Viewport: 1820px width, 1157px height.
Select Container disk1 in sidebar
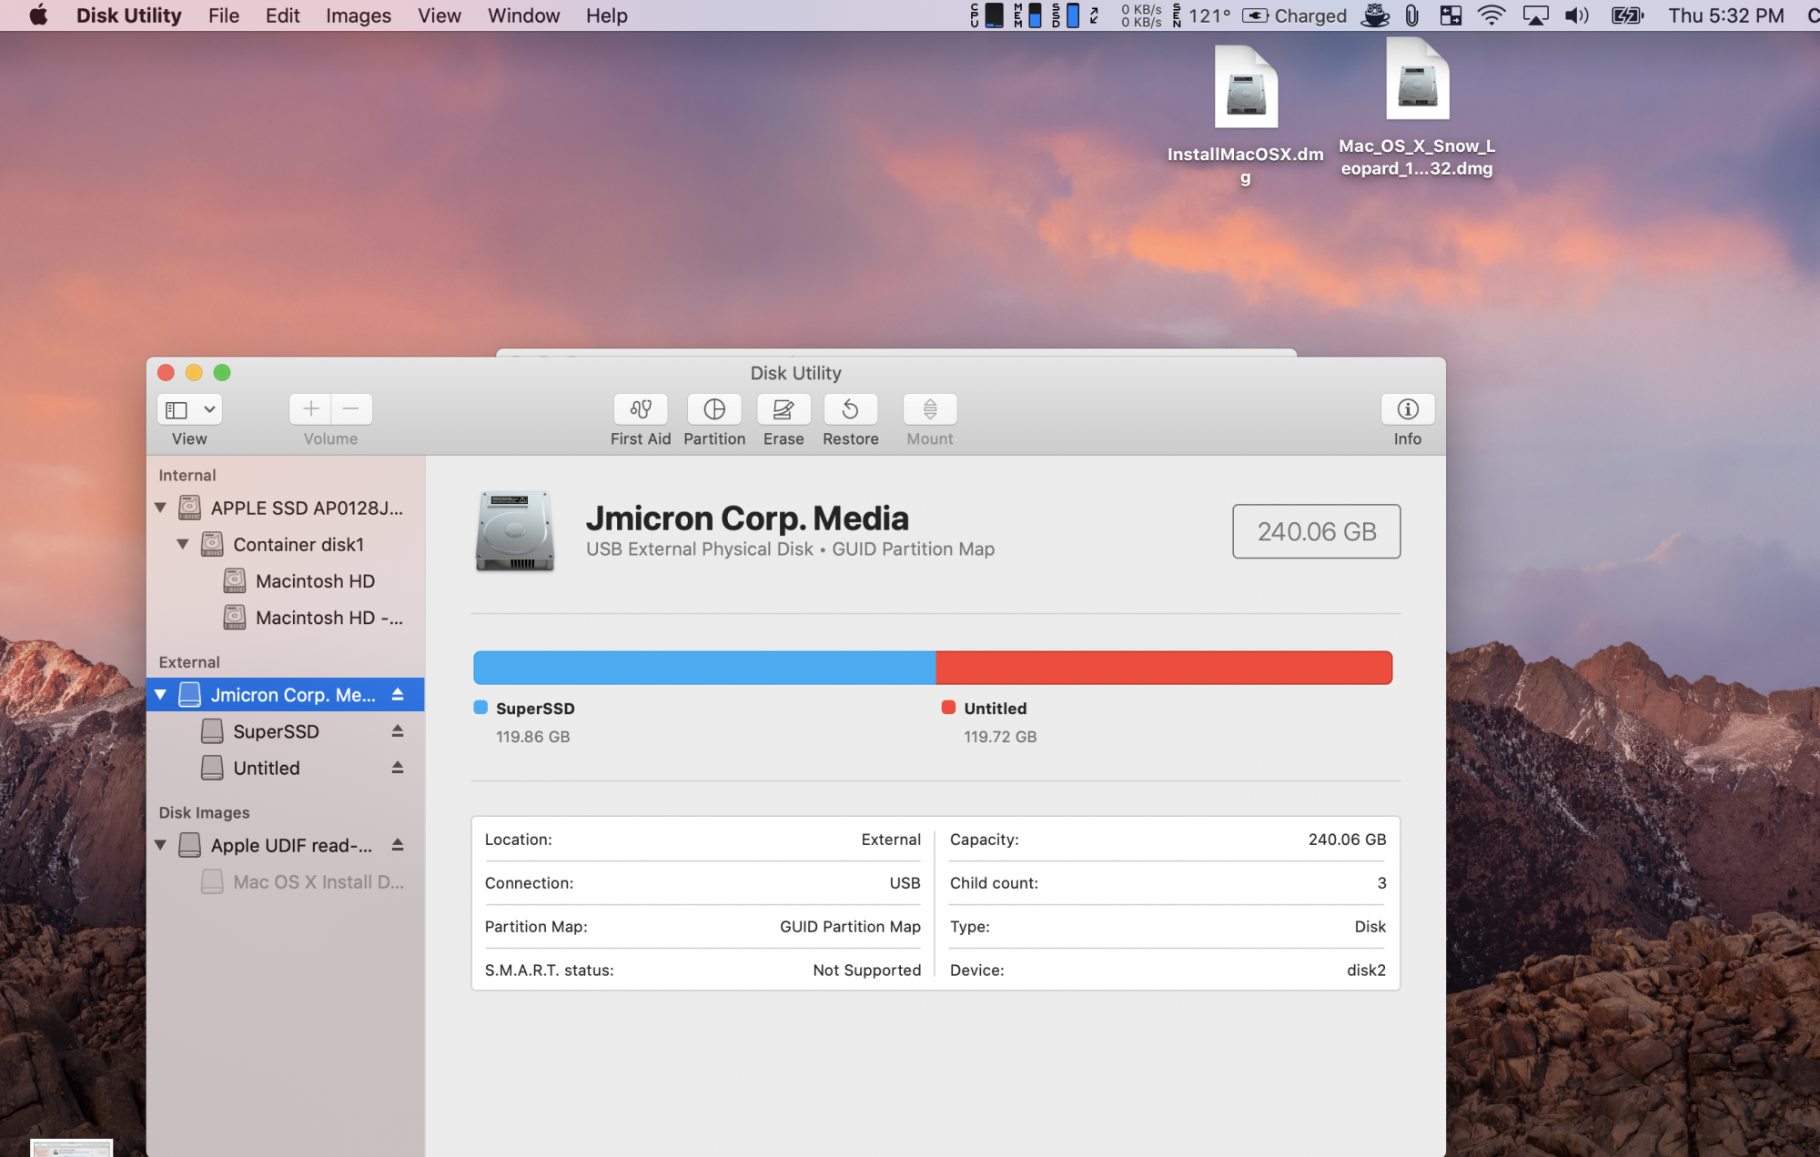pyautogui.click(x=286, y=544)
